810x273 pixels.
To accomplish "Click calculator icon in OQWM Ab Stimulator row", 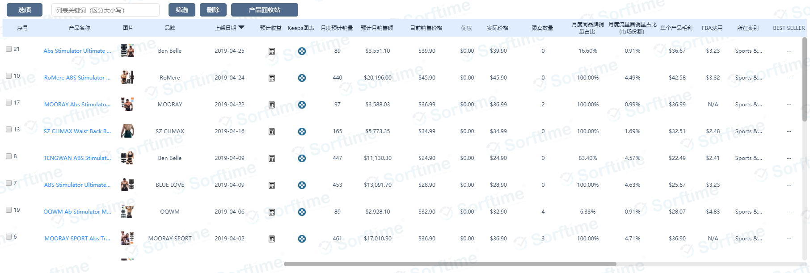I will (271, 212).
